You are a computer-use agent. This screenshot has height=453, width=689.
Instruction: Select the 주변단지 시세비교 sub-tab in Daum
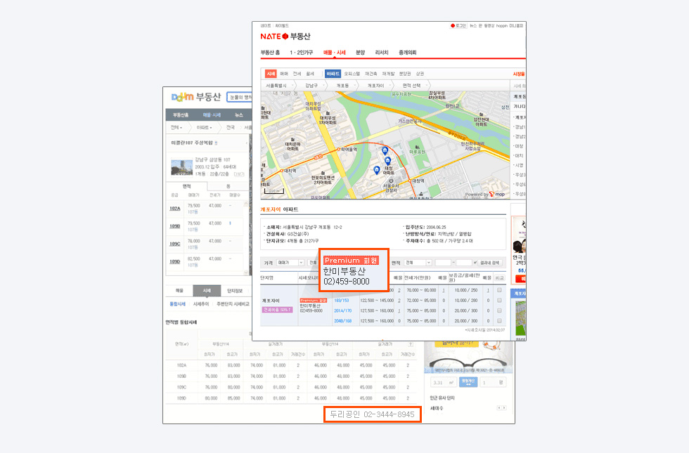pos(233,303)
